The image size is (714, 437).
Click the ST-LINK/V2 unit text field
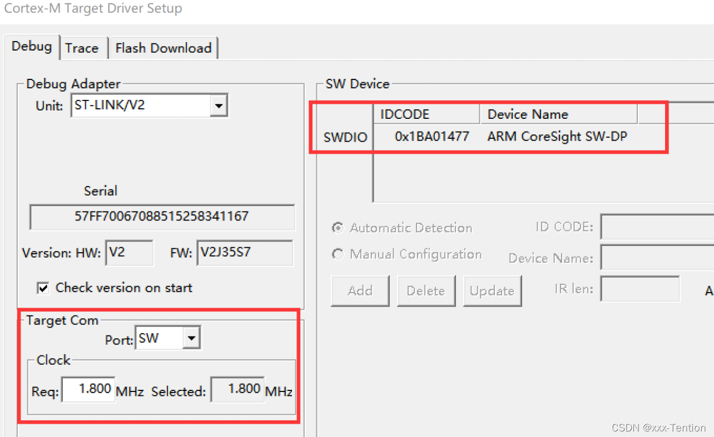click(x=140, y=106)
